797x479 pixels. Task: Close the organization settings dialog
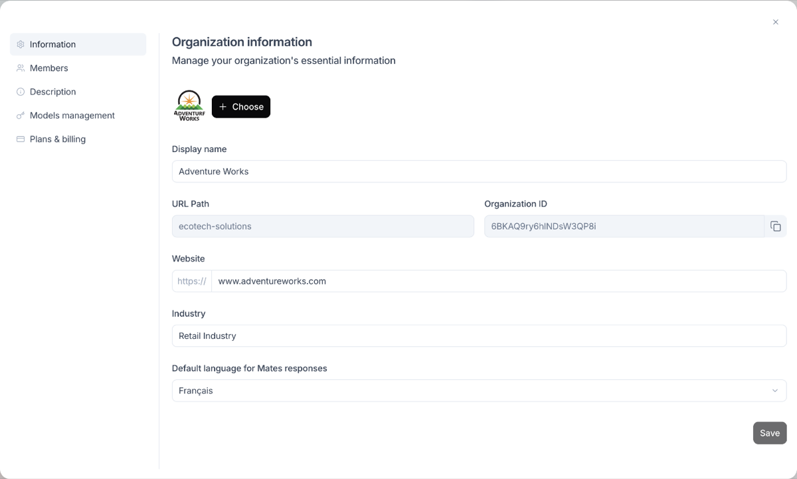tap(776, 22)
